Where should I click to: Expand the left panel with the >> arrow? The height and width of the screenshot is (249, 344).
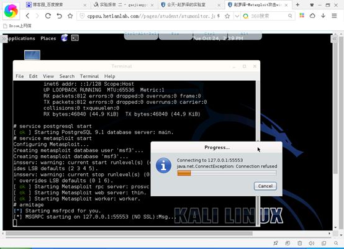[x=4, y=38]
